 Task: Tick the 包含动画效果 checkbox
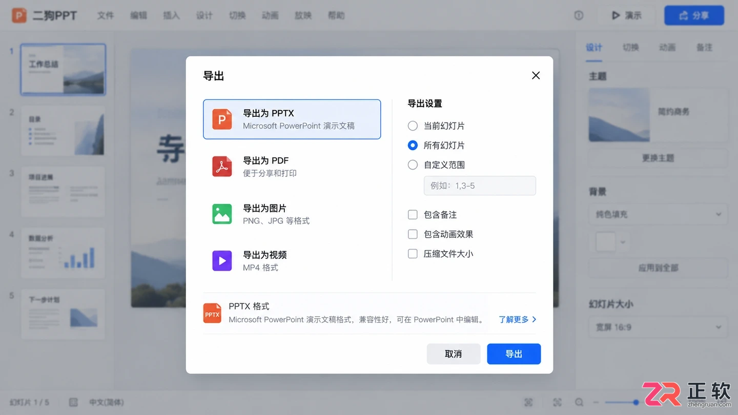pos(413,234)
